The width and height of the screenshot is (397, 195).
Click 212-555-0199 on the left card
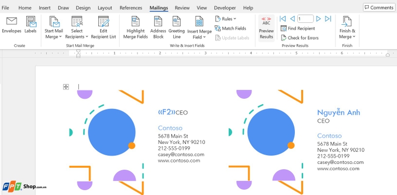(x=174, y=148)
